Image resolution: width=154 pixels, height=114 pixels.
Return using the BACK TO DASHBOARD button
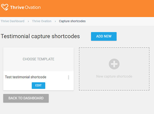pyautogui.click(x=26, y=98)
